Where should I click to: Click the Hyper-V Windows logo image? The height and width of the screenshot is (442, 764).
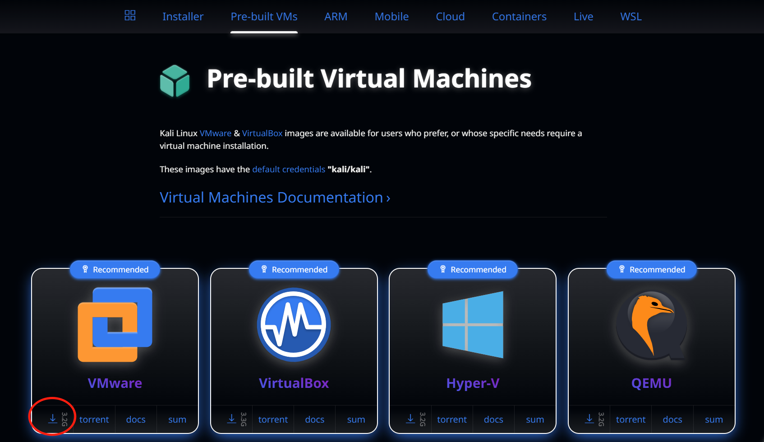(473, 325)
